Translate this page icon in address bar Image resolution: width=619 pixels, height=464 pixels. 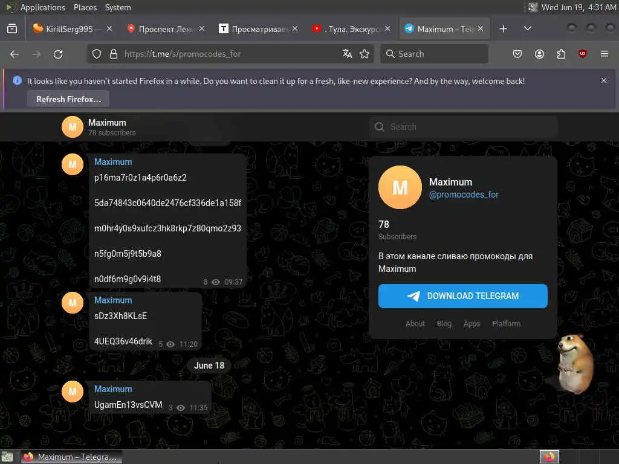(x=348, y=54)
